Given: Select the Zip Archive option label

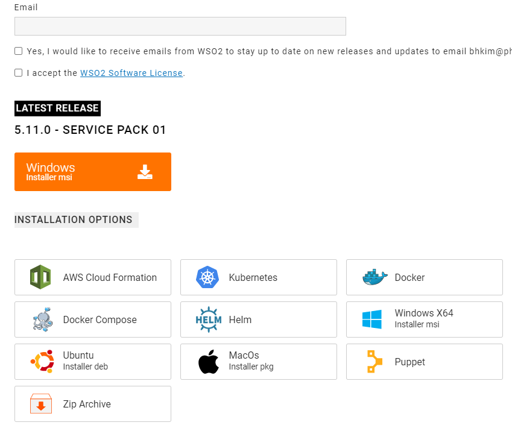Looking at the screenshot, I should click(x=87, y=404).
